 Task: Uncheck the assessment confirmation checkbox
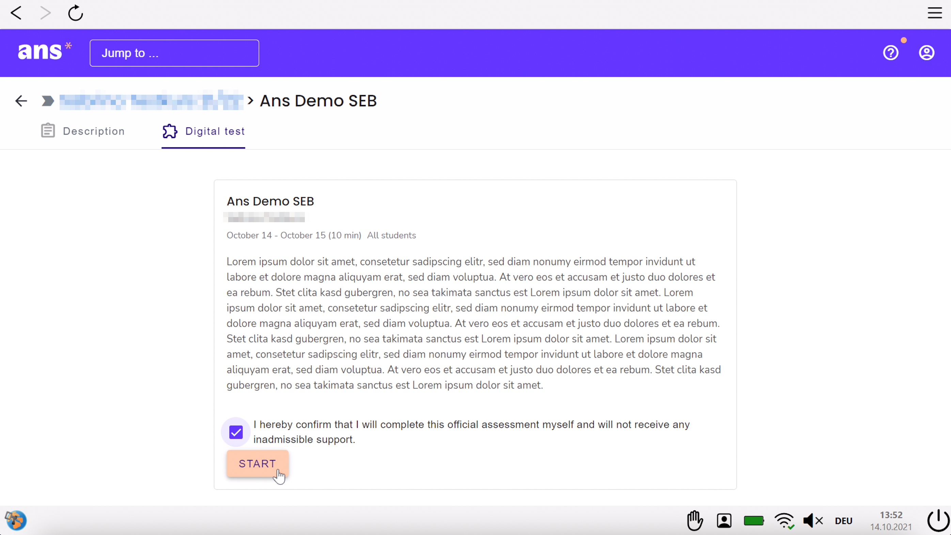(x=236, y=432)
